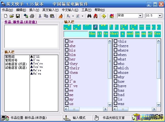Insert exclamation mark punctuation button
This screenshot has width=165, height=122.
tap(116, 27)
